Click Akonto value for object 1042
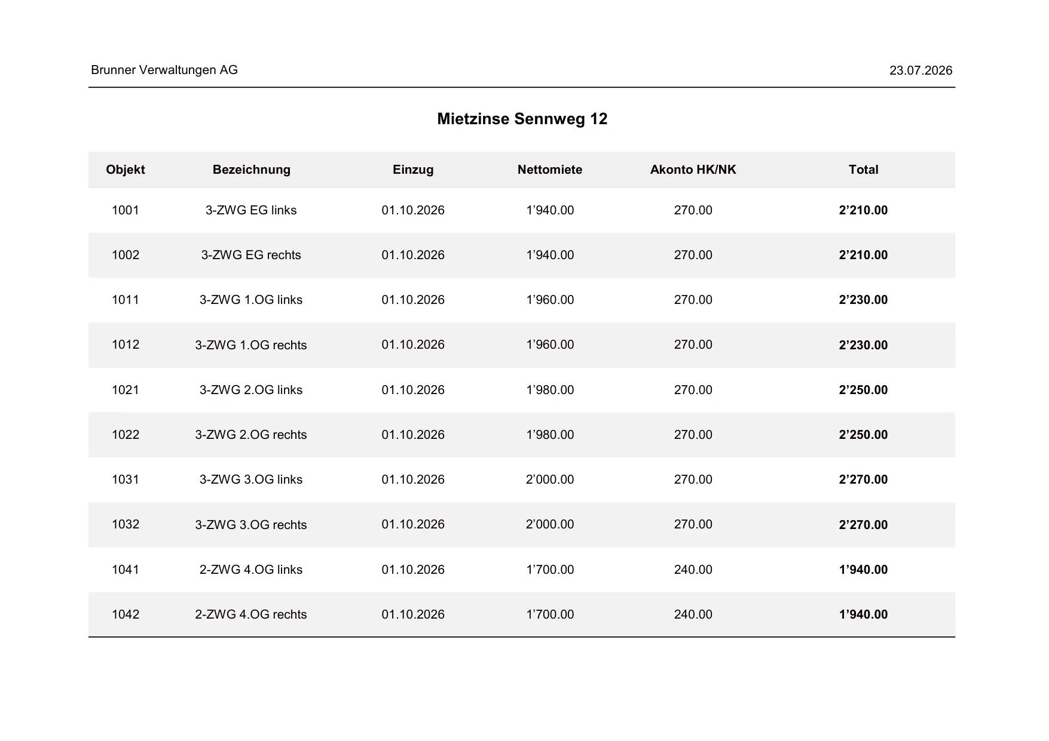The height and width of the screenshot is (741, 1049). pos(693,614)
